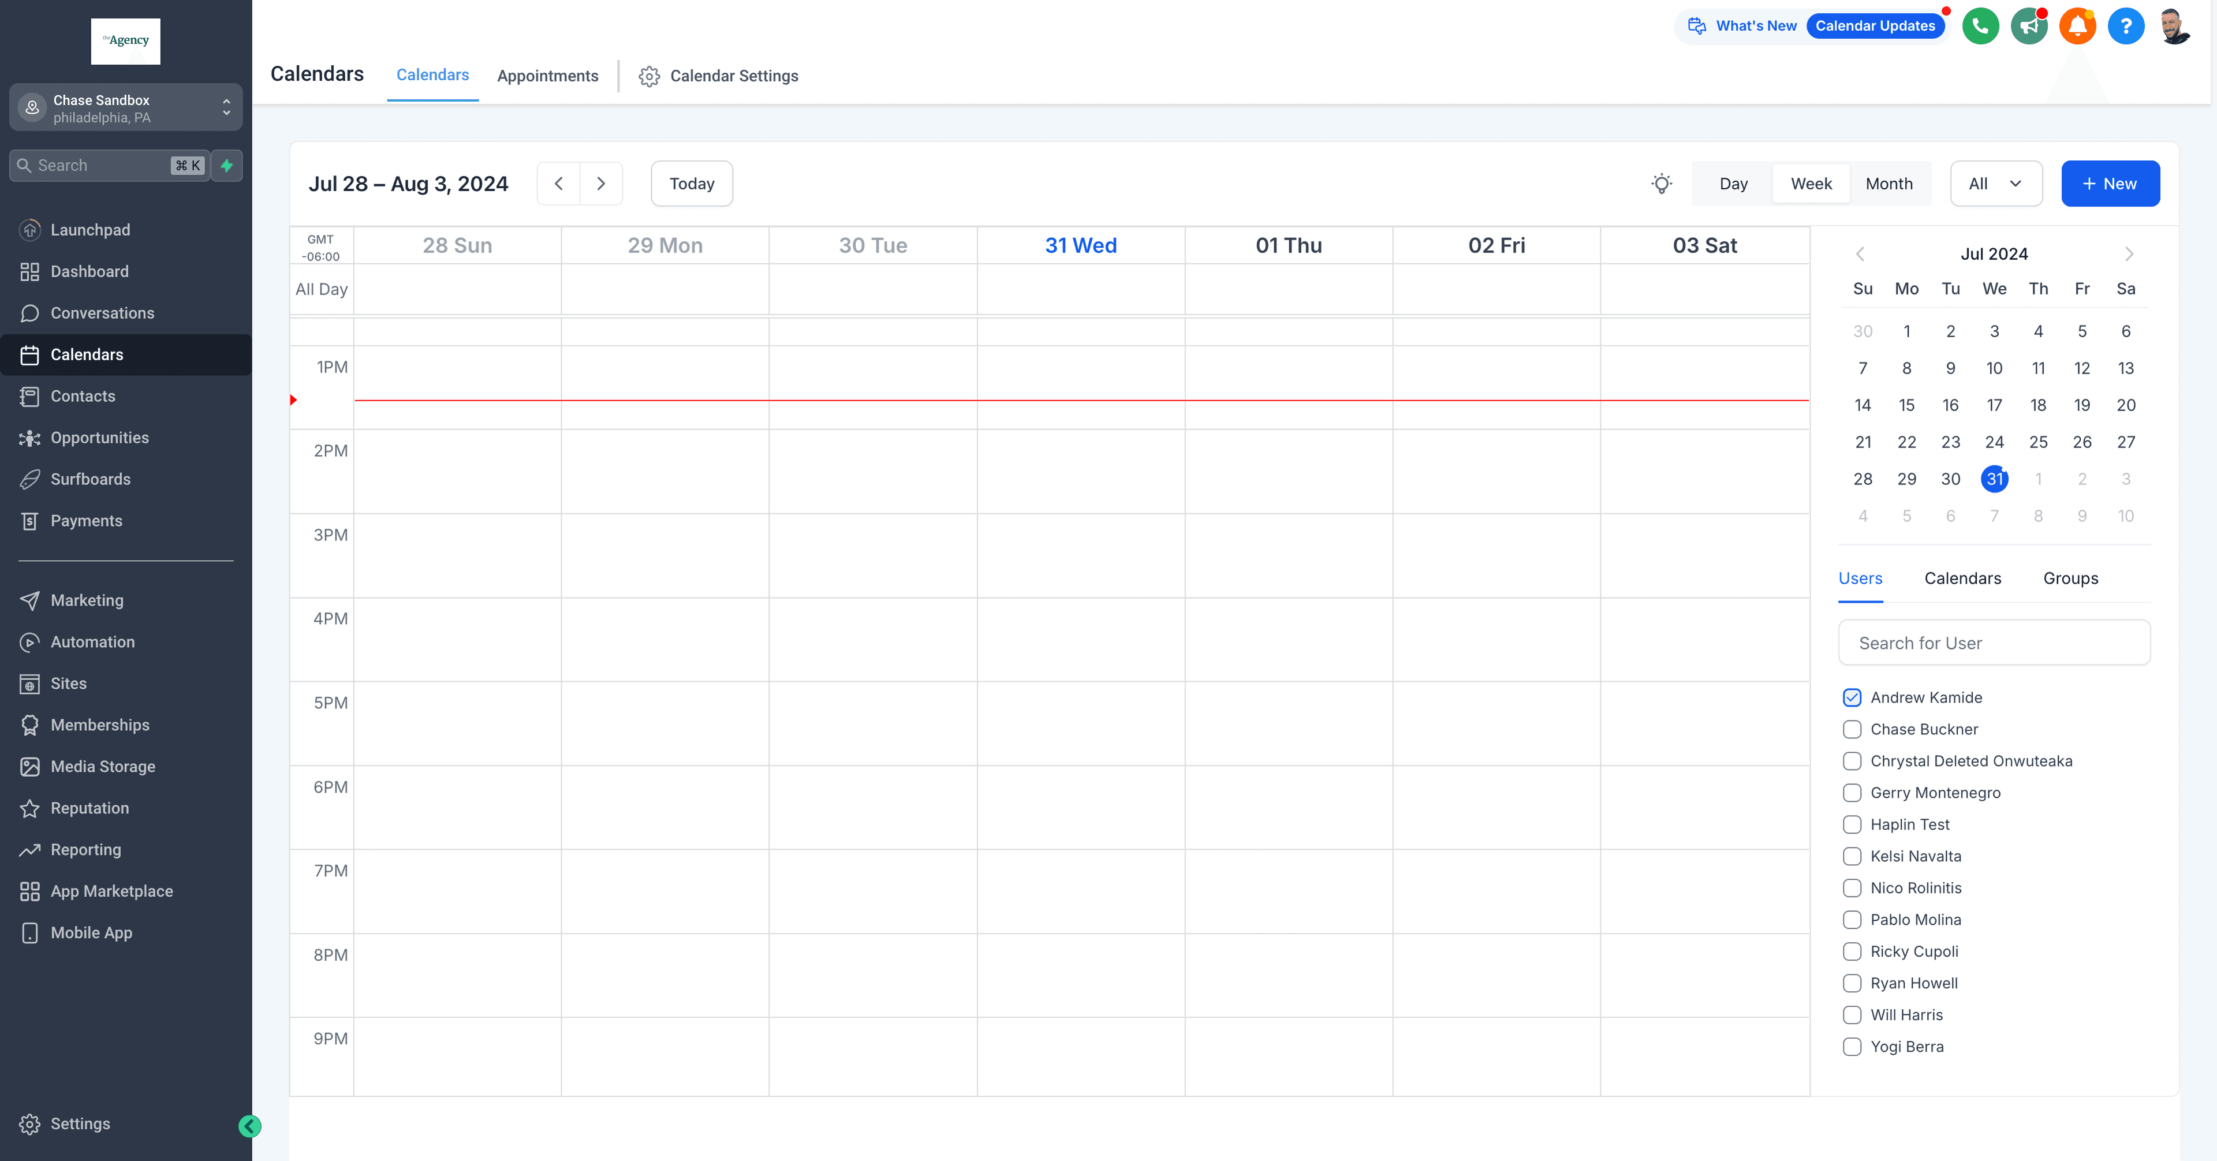Click the What's New link
This screenshot has width=2217, height=1161.
[x=1756, y=26]
